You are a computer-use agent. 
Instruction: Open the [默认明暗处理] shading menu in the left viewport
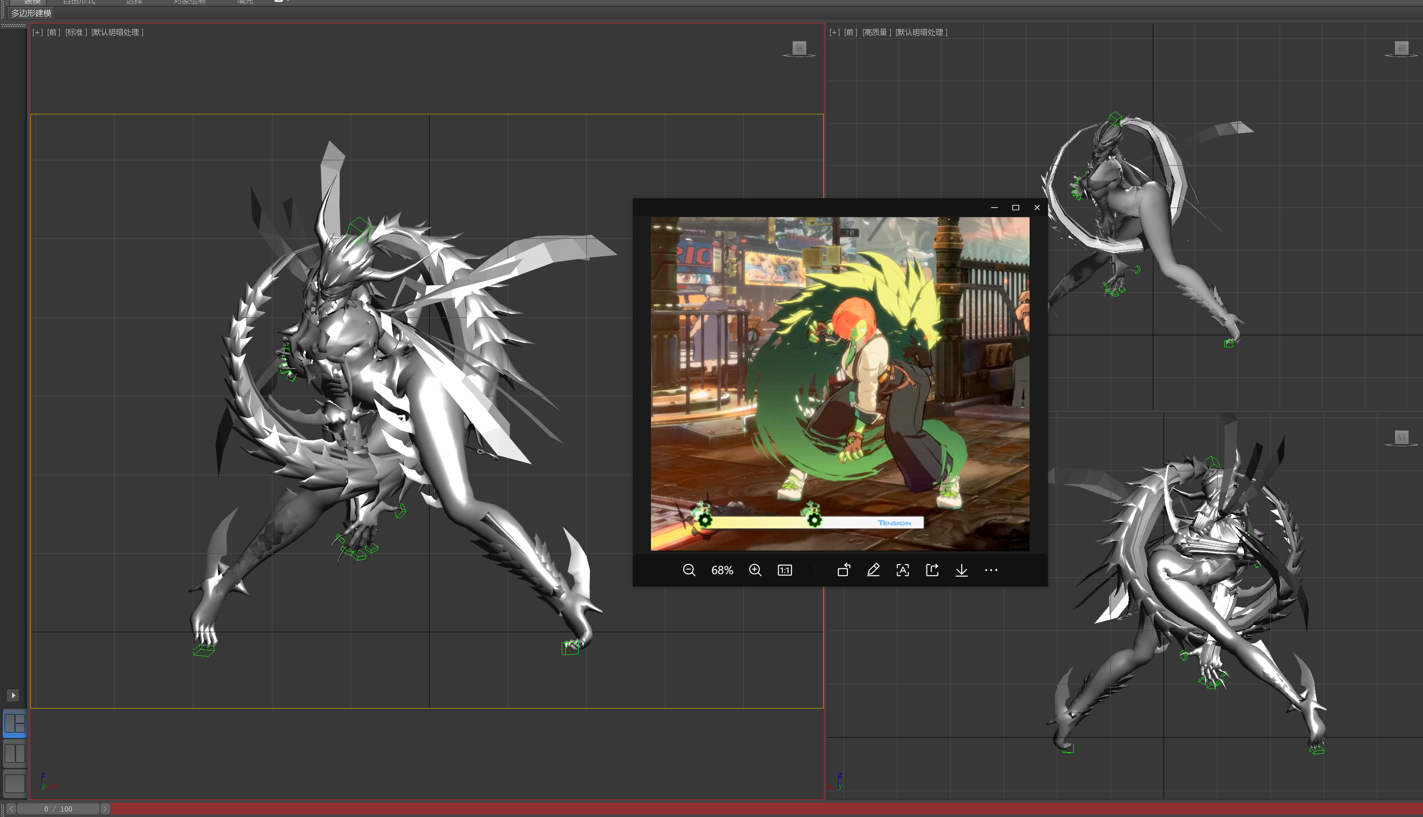point(117,33)
